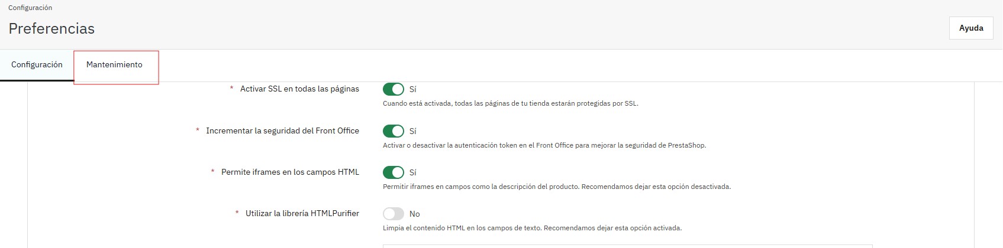1003x248 pixels.
Task: Turn off Front Office security toggle
Action: 394,131
